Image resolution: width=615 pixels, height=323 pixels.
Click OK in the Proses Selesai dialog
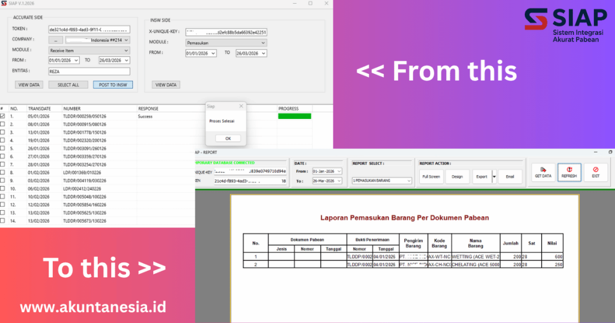(x=228, y=138)
